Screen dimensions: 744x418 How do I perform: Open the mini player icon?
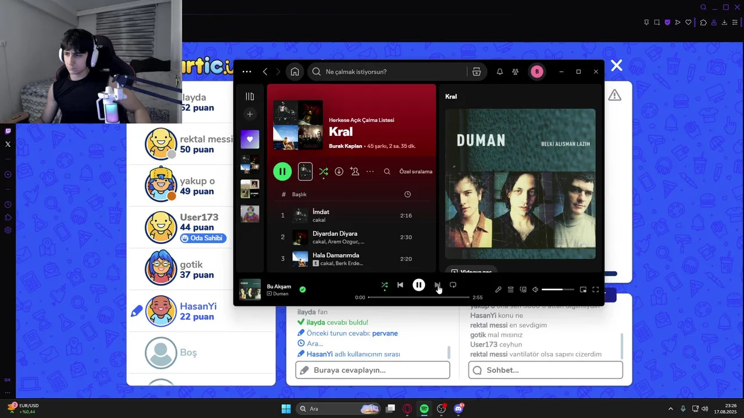(583, 290)
